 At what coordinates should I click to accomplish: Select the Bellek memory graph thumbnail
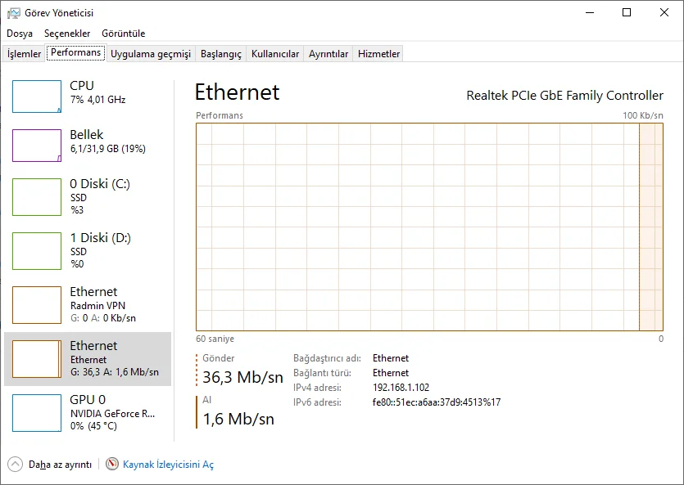37,146
